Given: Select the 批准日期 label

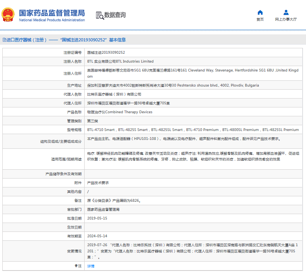Looking at the screenshot, I should point(74,218).
